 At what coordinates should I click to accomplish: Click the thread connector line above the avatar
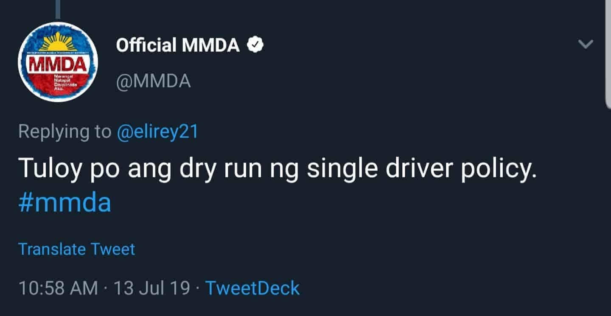[x=58, y=8]
